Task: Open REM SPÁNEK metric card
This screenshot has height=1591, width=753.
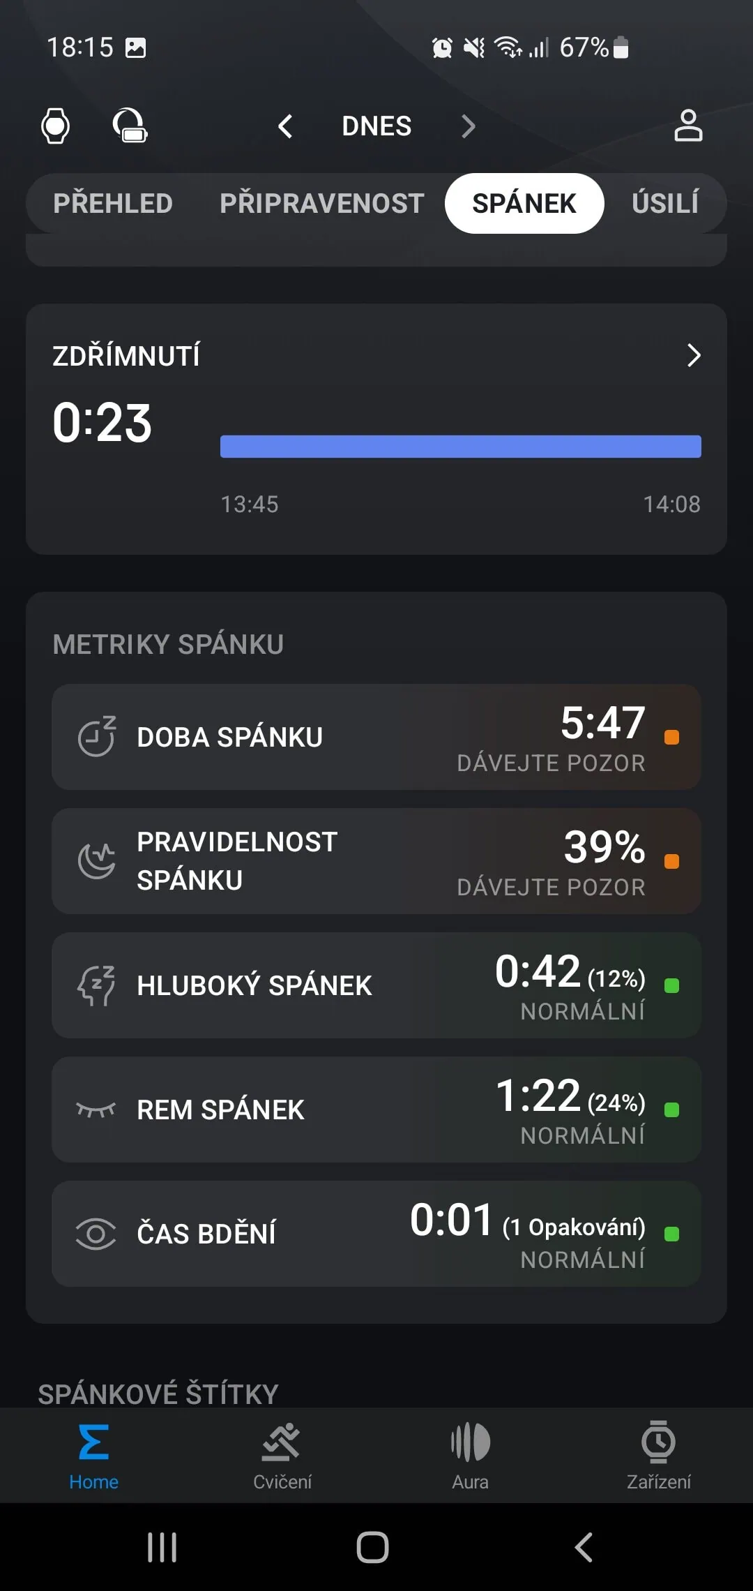Action: pos(376,1110)
